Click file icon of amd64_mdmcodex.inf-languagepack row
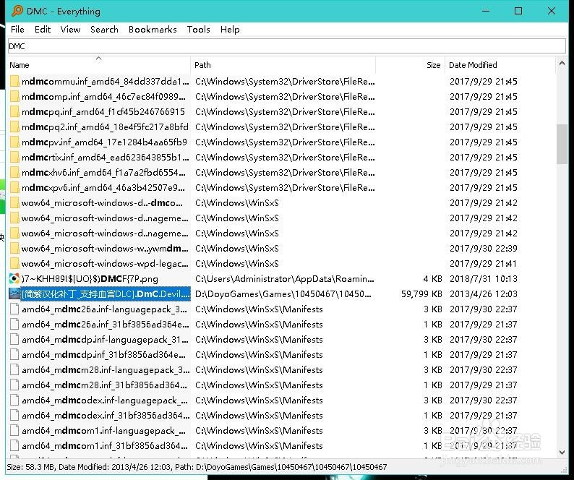The height and width of the screenshot is (480, 574). (x=14, y=400)
